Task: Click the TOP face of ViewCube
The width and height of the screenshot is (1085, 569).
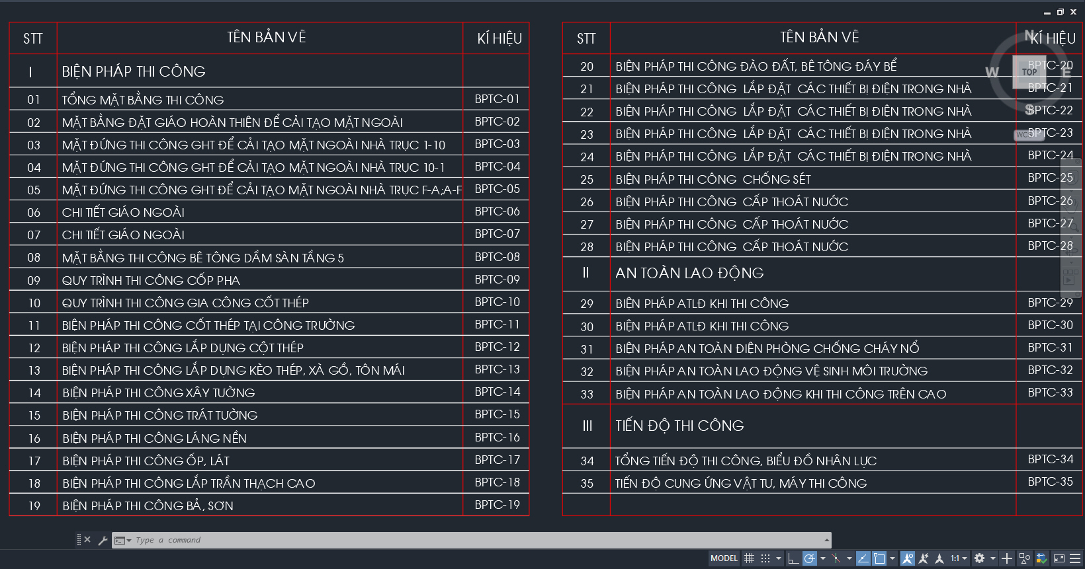Action: point(1029,72)
